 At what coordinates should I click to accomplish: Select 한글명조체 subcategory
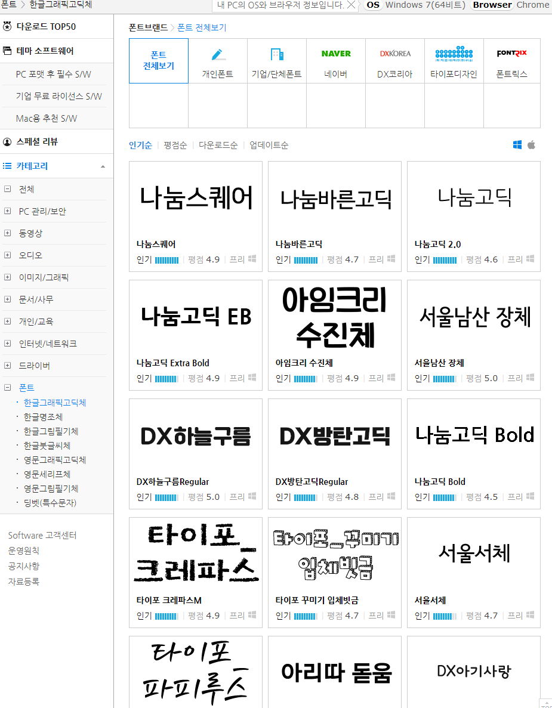(43, 417)
